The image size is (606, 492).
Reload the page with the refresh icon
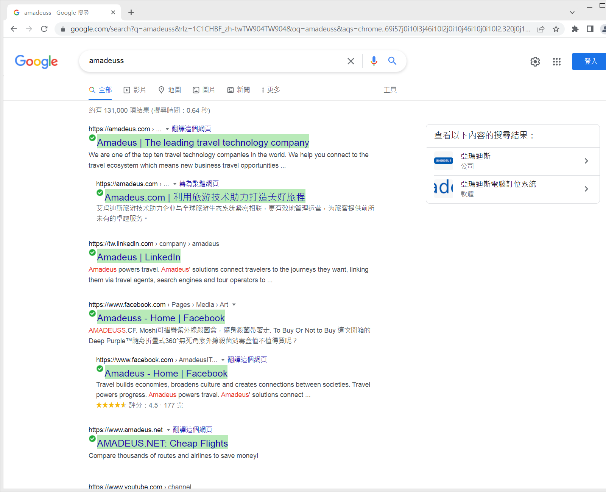(x=44, y=29)
